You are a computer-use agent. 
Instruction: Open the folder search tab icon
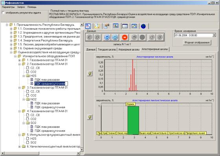[97, 26]
